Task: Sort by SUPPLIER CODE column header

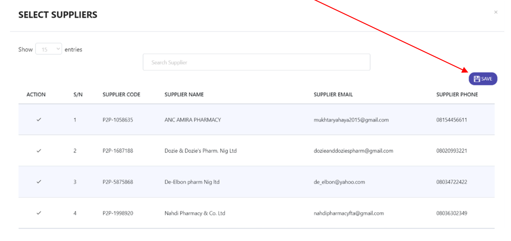Action: (x=121, y=95)
